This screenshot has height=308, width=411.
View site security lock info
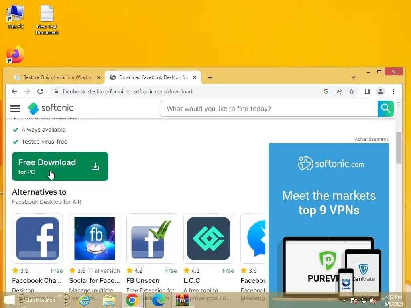tap(56, 91)
